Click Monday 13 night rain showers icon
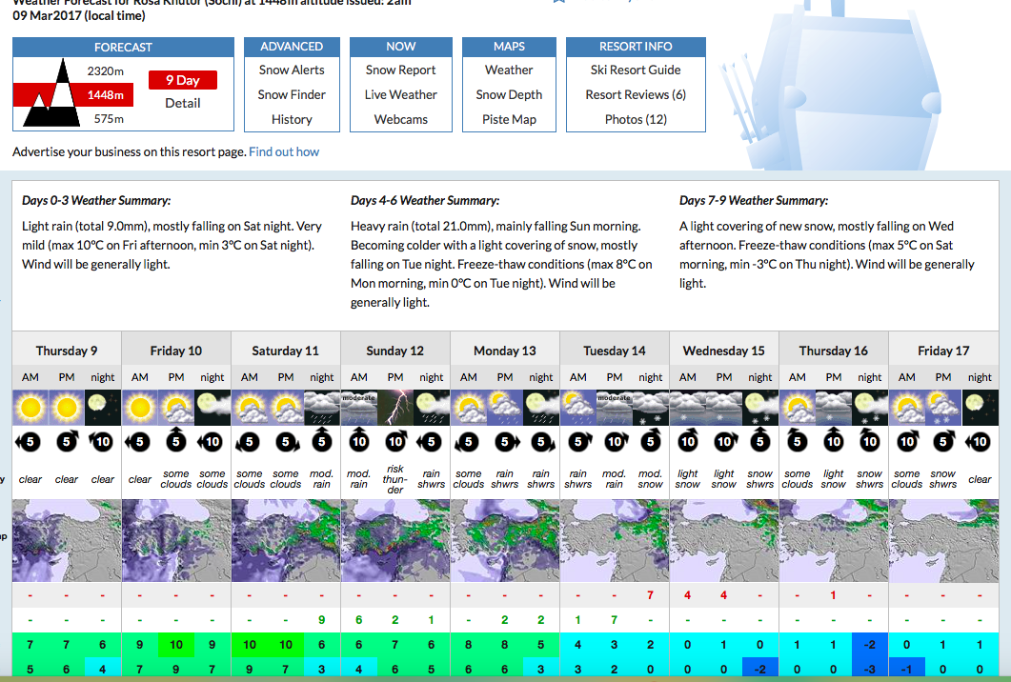 [541, 408]
